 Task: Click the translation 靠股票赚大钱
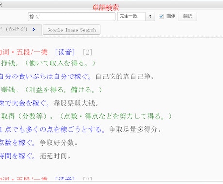coord(76,103)
